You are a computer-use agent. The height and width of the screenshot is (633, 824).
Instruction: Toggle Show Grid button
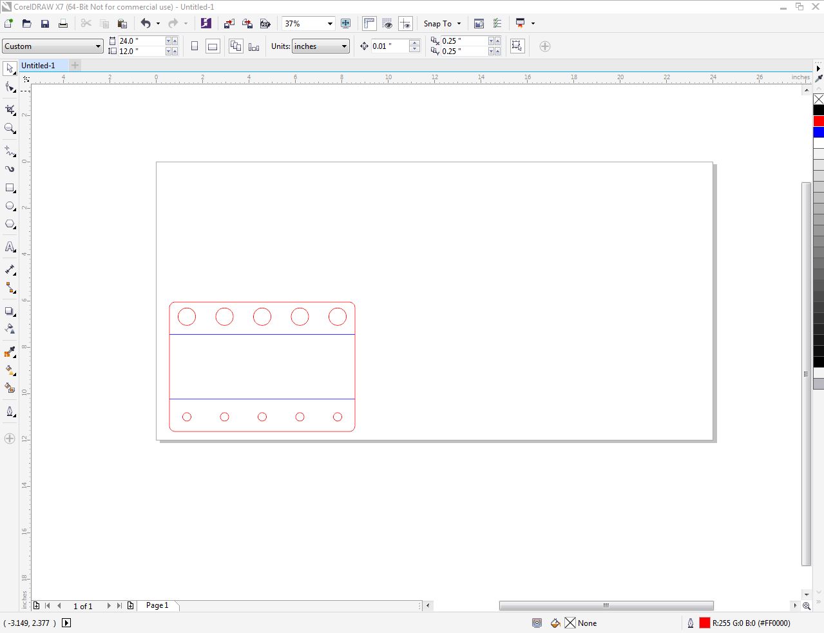[x=387, y=23]
